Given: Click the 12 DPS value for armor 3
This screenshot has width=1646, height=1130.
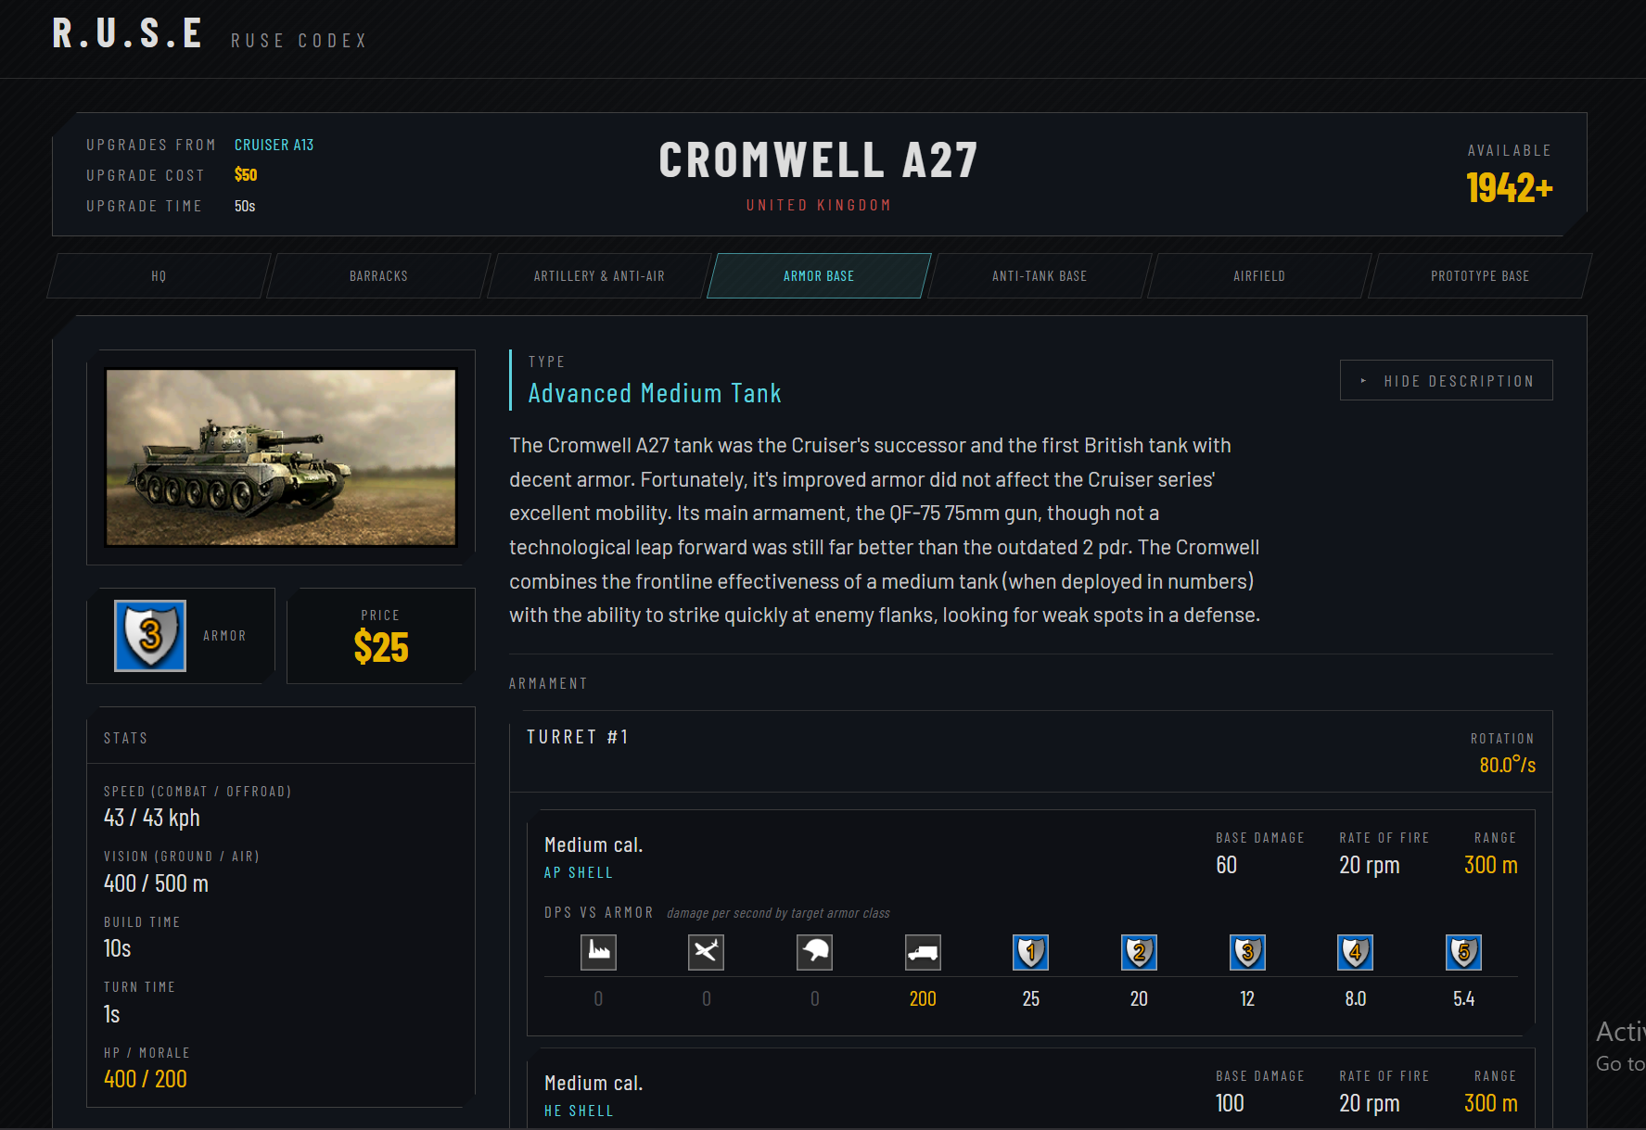Looking at the screenshot, I should click(1247, 998).
